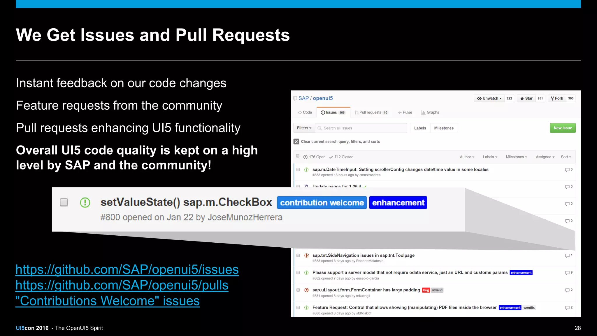597x336 pixels.
Task: Open the Author filter dropdown
Action: tap(467, 157)
